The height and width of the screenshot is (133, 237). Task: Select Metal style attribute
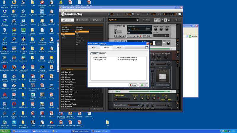coord(82,32)
